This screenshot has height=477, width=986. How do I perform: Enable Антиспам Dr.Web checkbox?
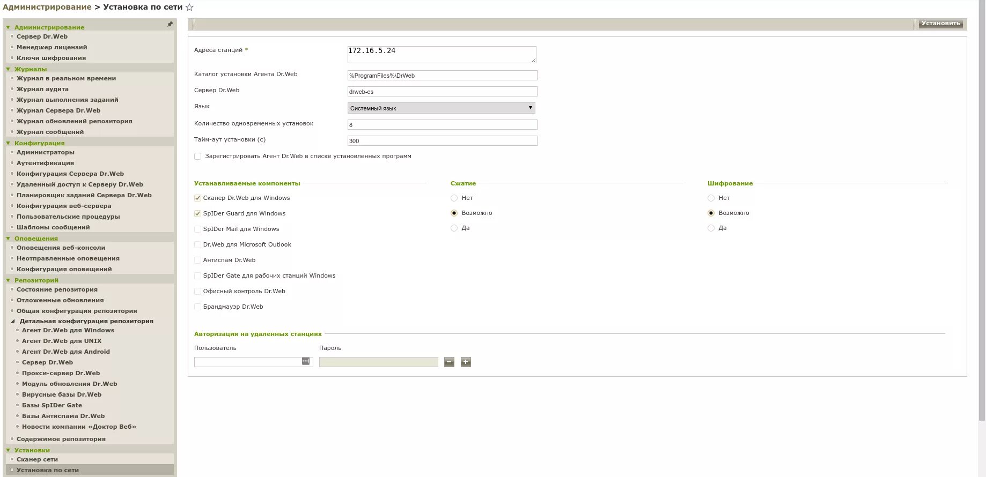click(x=198, y=260)
